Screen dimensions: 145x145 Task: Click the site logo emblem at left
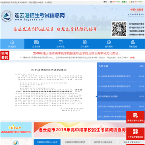click(7, 16)
